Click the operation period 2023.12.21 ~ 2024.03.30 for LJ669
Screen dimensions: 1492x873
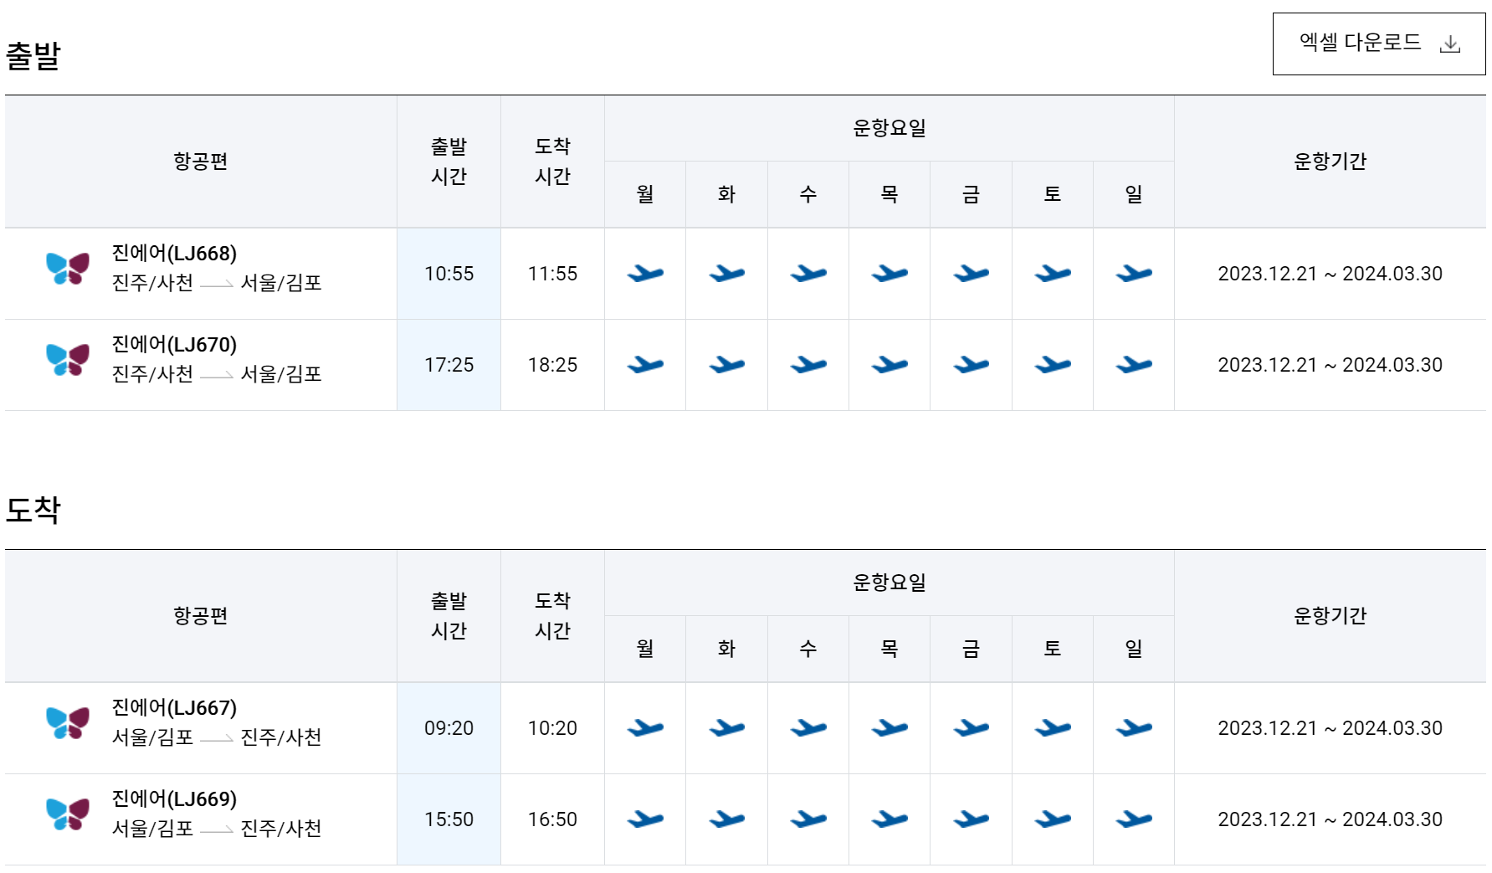(1330, 819)
